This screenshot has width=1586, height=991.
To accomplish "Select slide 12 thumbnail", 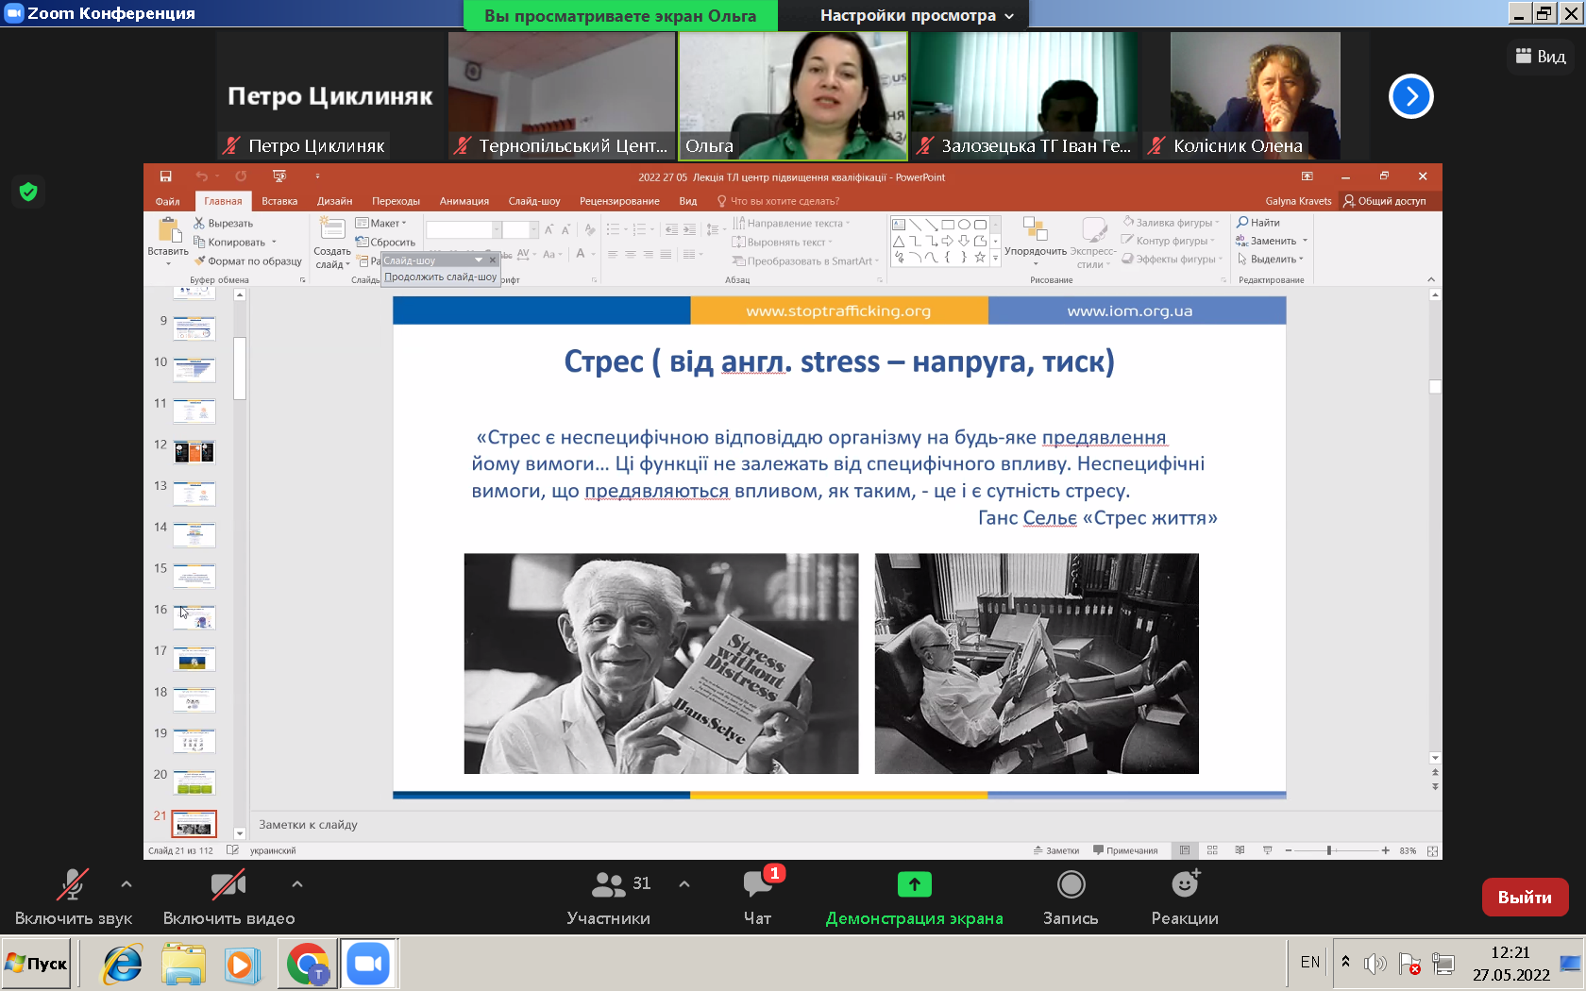I will click(194, 452).
